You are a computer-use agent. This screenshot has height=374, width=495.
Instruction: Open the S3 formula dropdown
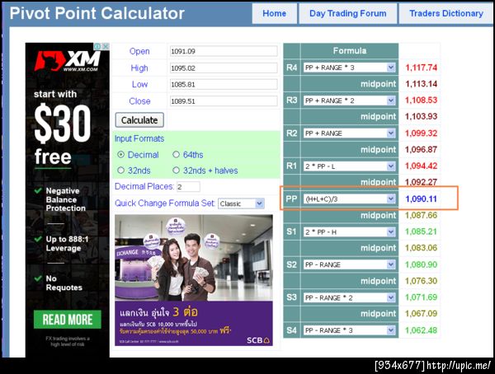point(350,297)
